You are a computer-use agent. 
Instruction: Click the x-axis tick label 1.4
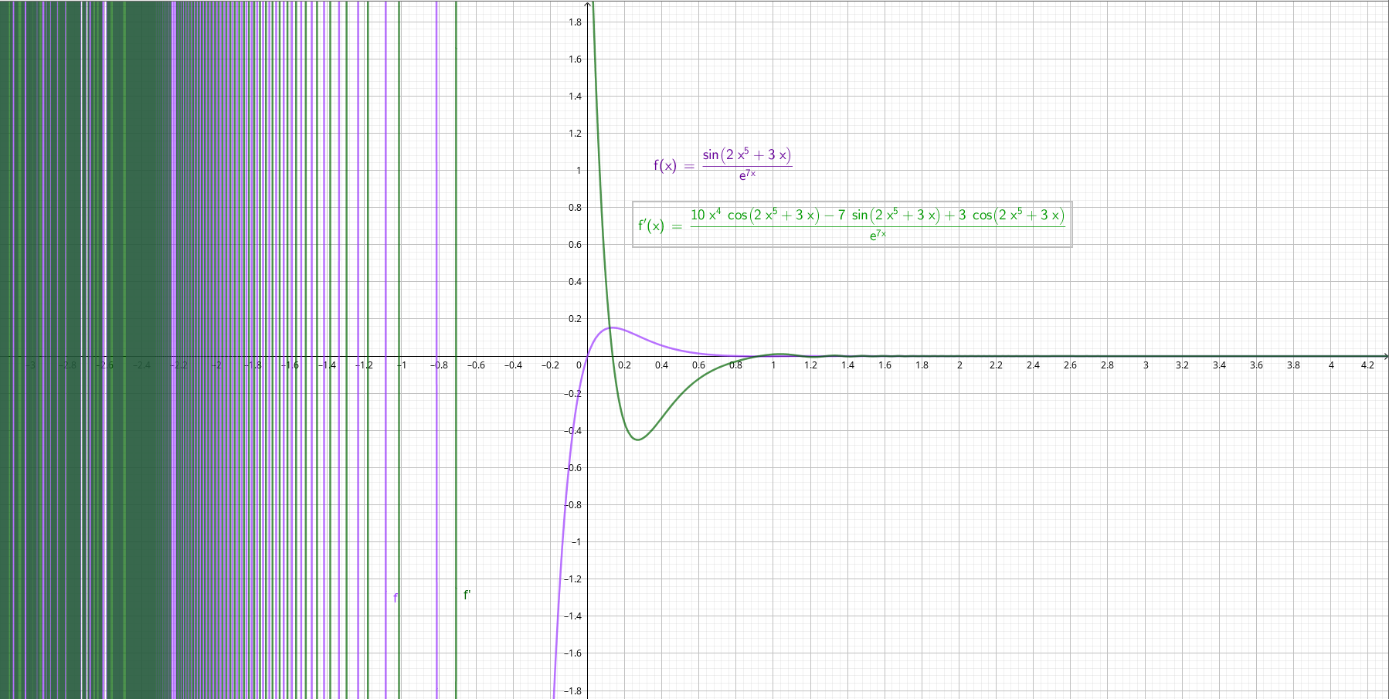pos(847,365)
